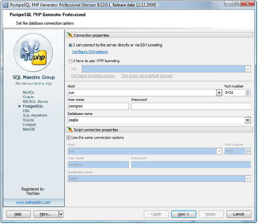Decrease the Port number with down arrow
This screenshot has height=224, width=258.
coord(248,95)
